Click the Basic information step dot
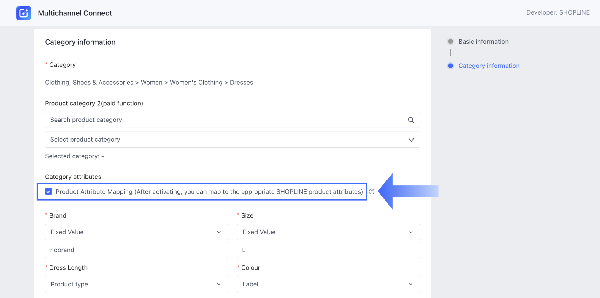 450,42
